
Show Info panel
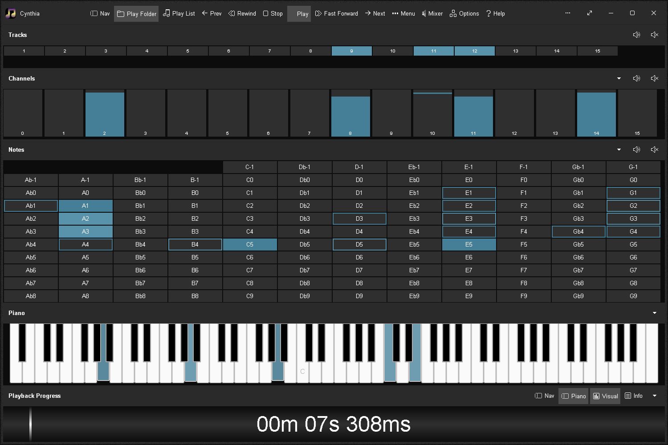click(634, 396)
